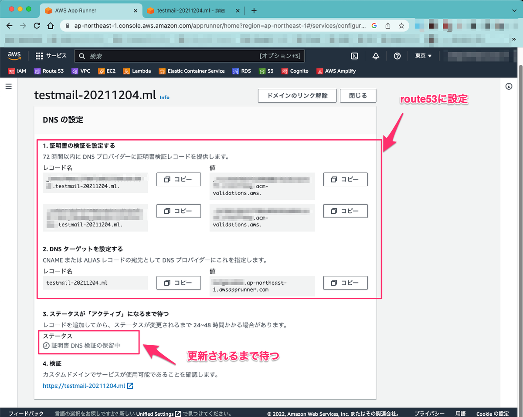Open Unified Settings footer link
The width and height of the screenshot is (523, 417).
coord(158,414)
